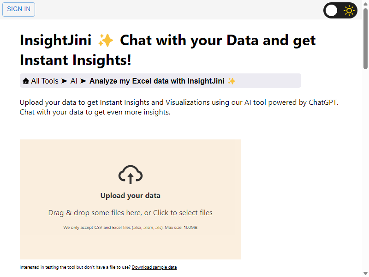Click the vertical scrollbar thumb
The height and width of the screenshot is (277, 369).
(365, 39)
